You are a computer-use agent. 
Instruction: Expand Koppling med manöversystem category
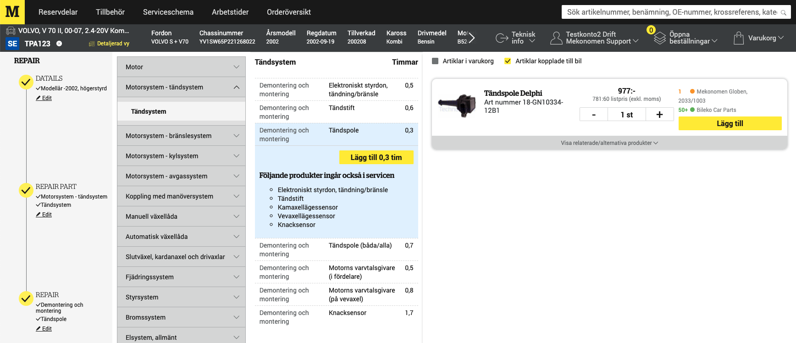click(x=181, y=196)
